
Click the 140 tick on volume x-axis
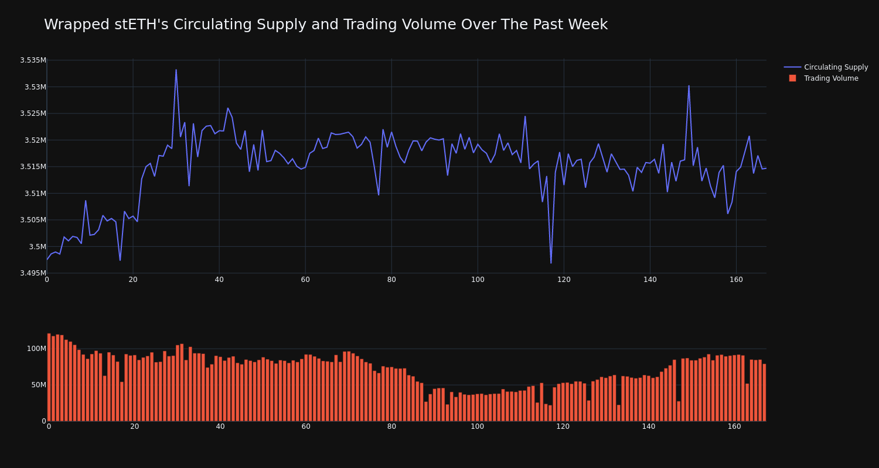point(649,427)
